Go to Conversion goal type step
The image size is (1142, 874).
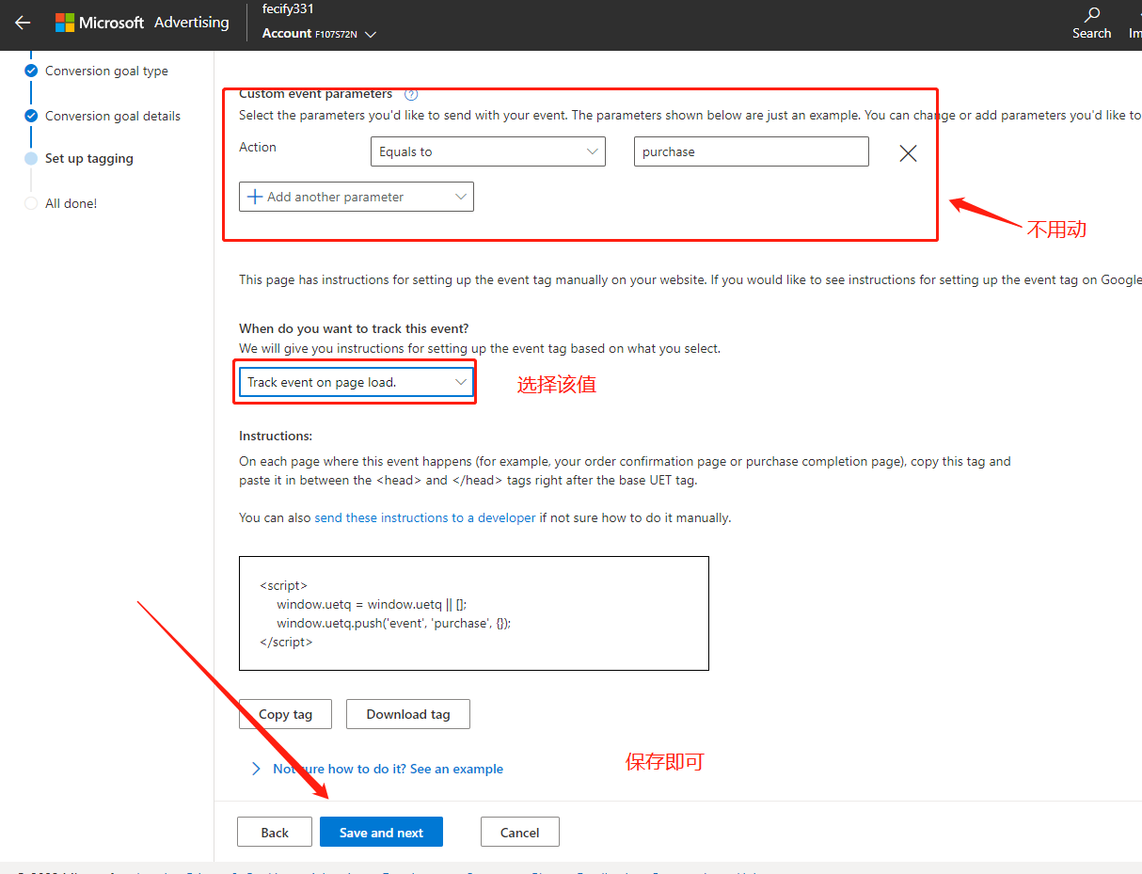(x=106, y=71)
